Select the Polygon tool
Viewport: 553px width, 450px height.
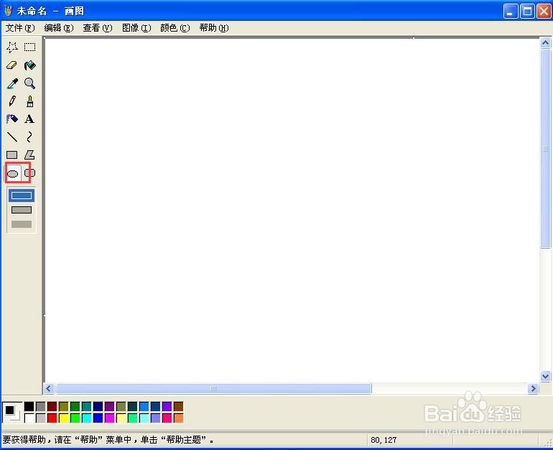click(30, 155)
